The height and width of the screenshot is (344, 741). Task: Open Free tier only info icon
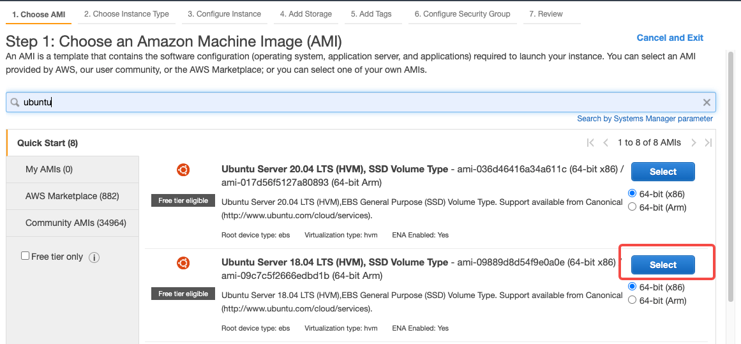94,258
